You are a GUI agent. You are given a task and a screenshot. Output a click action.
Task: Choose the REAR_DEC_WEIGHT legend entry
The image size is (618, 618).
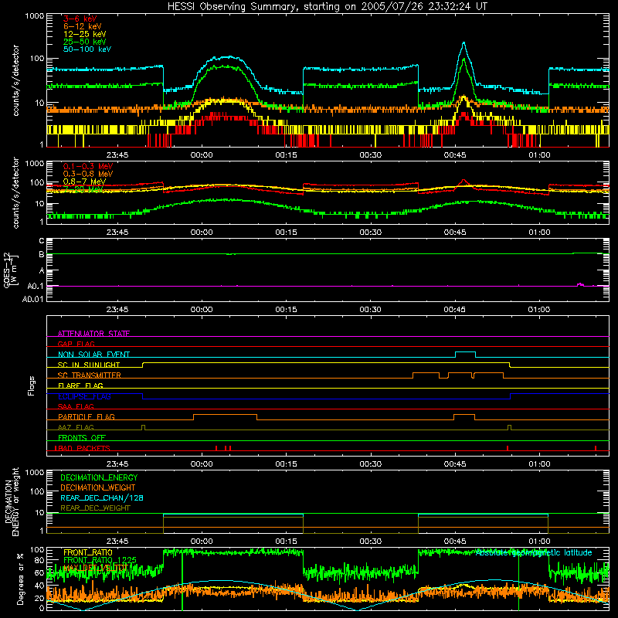(95, 508)
